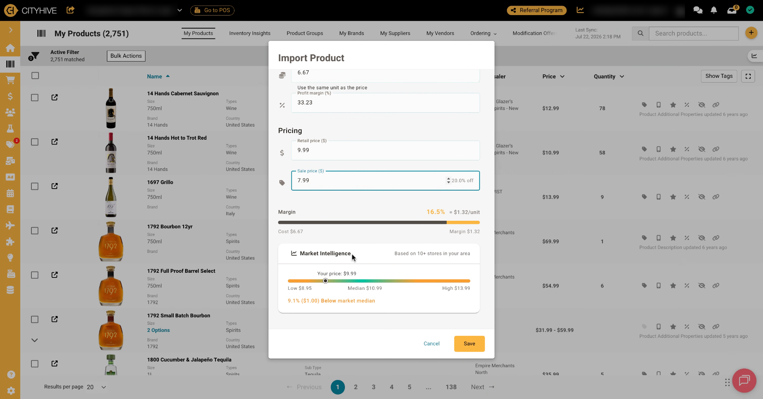Click the Profit margin input field
The height and width of the screenshot is (399, 763).
pos(385,103)
